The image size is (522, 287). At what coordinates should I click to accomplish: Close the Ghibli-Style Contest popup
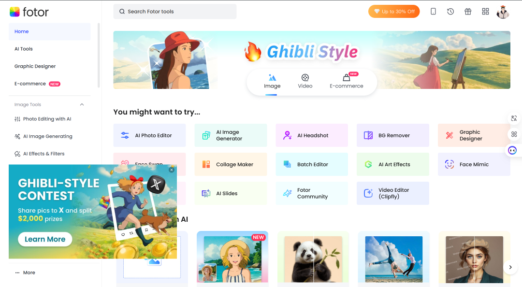click(x=172, y=170)
